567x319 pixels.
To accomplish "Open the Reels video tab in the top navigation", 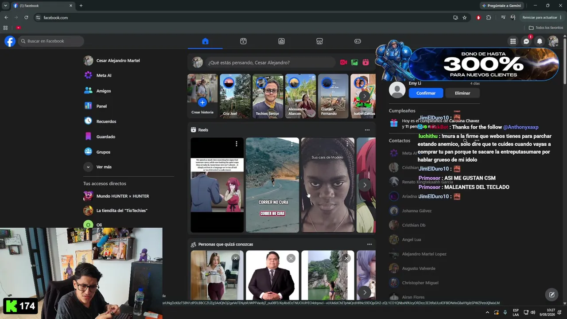I will click(x=243, y=41).
